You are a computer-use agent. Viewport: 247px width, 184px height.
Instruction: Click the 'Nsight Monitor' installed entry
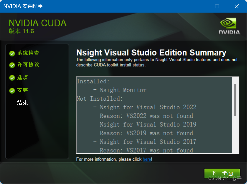click(123, 90)
